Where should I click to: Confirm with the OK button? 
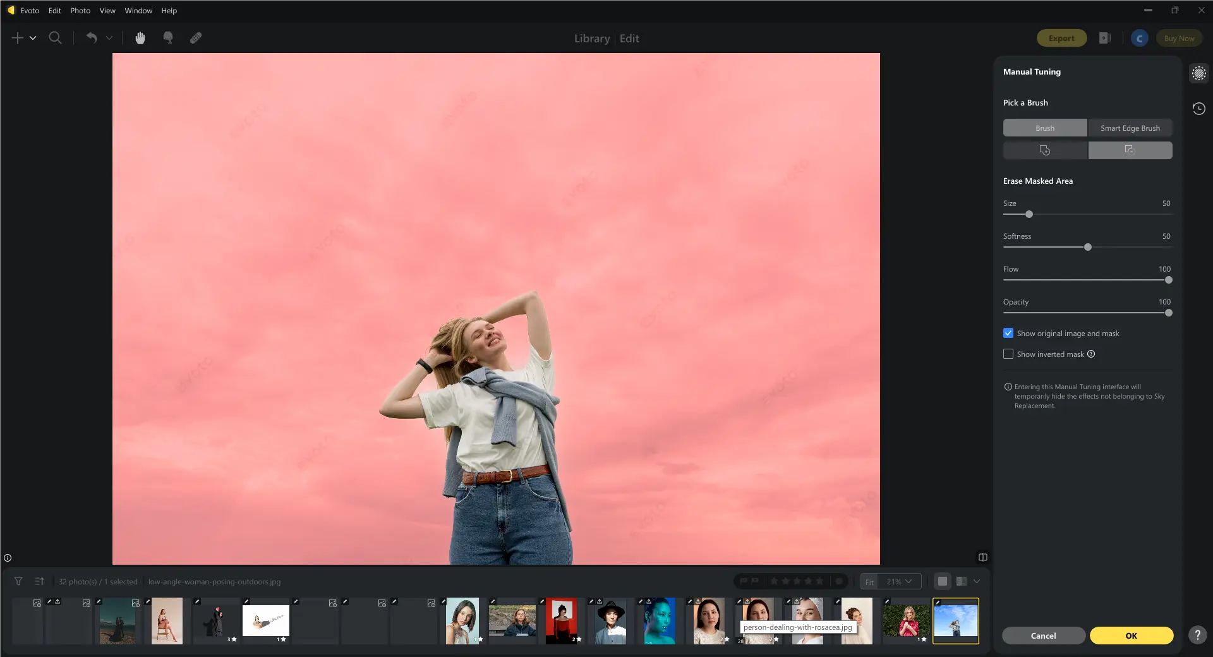(1131, 636)
